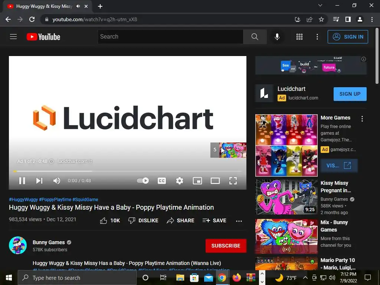Image resolution: width=380 pixels, height=285 pixels.
Task: Open the Bunny Games channel avatar
Action: point(18,245)
